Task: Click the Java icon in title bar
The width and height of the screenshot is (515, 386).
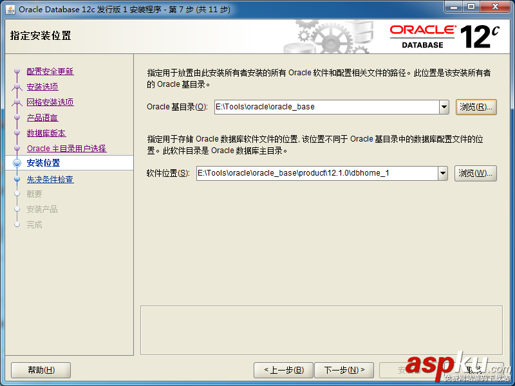Action: [10, 10]
